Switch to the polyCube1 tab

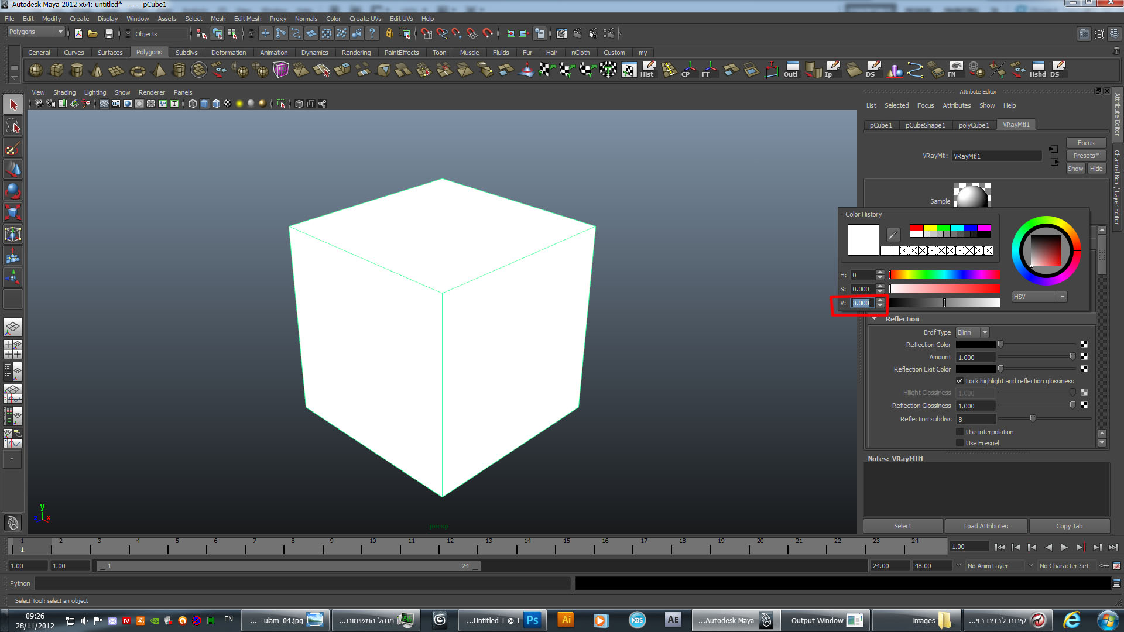click(x=974, y=125)
